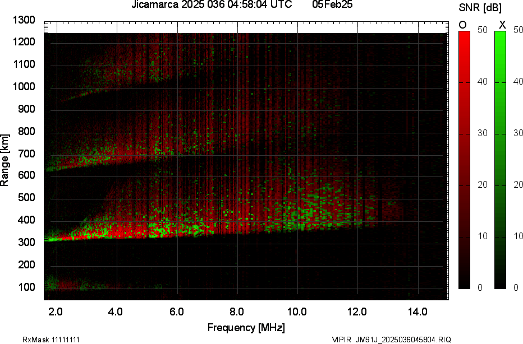Click the 600 km range tick label

(27, 175)
